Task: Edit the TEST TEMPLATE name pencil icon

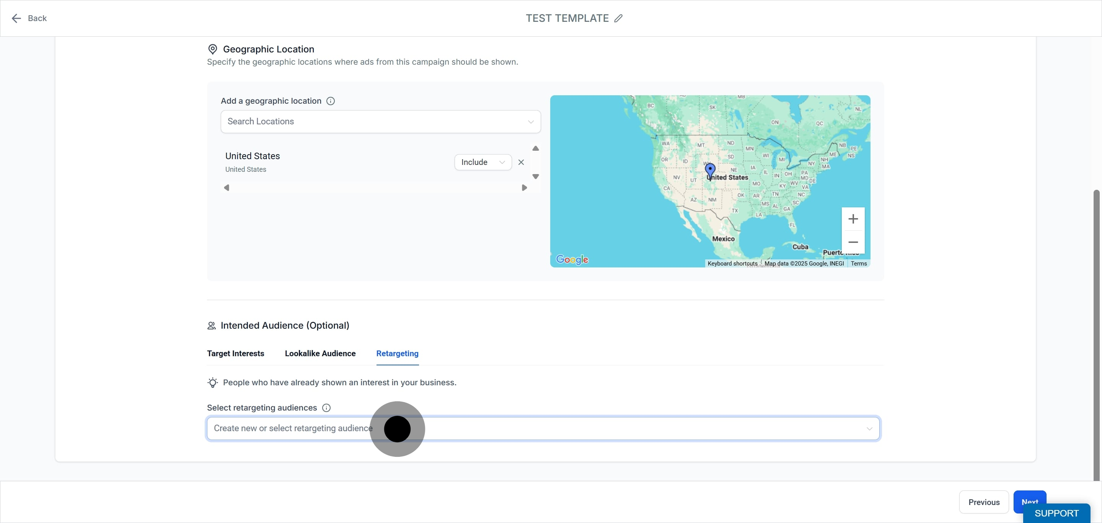Action: point(618,18)
